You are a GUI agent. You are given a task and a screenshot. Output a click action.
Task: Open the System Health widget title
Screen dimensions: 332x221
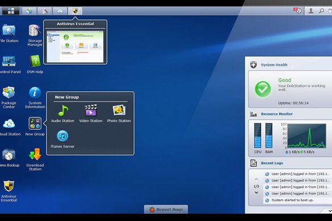click(x=274, y=65)
